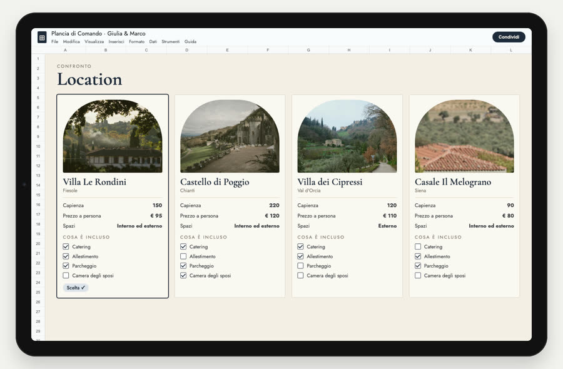
Task: Select column A header
Action: (65, 50)
